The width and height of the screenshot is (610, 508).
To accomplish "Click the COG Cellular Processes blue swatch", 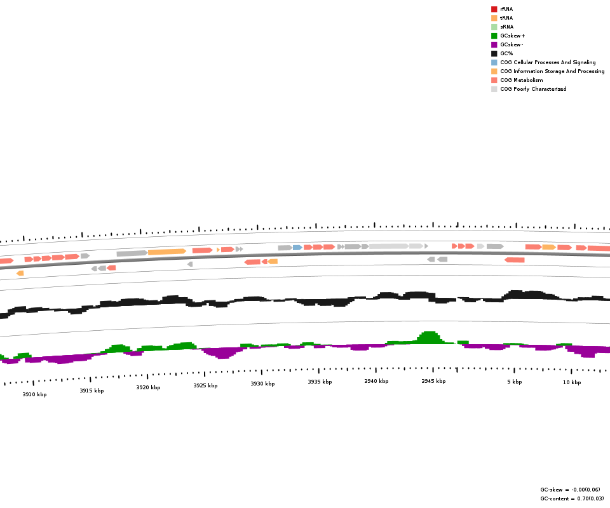I will (494, 63).
